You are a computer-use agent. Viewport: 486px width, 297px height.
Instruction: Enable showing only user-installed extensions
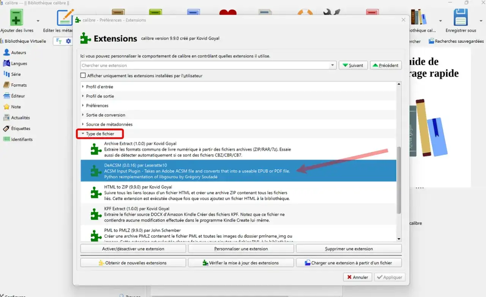click(83, 75)
